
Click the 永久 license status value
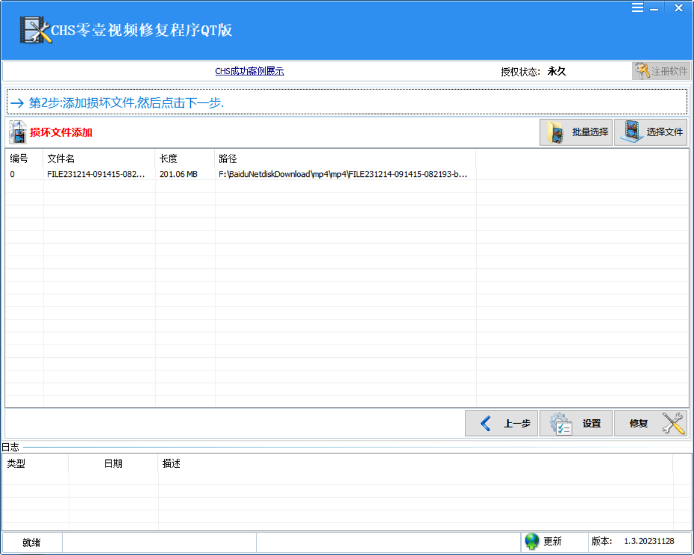(x=557, y=71)
